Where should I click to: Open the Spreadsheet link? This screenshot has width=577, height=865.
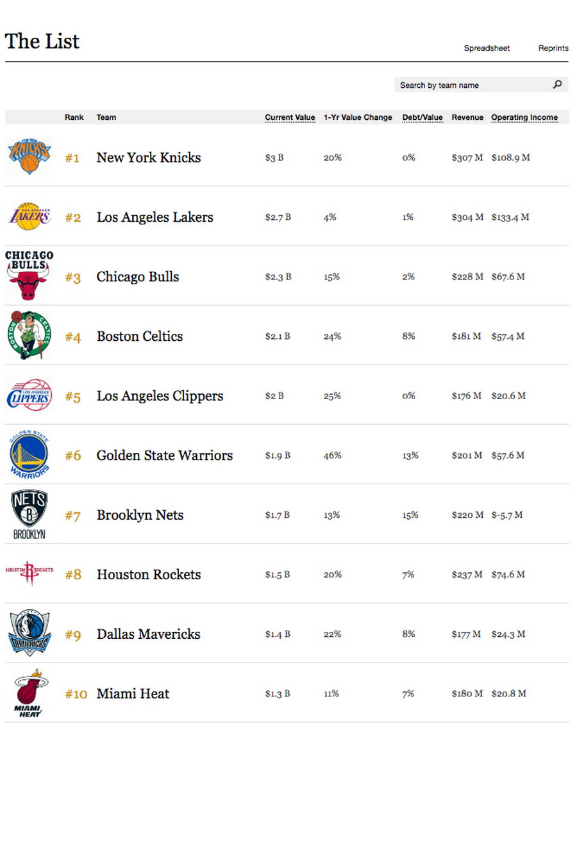[487, 48]
